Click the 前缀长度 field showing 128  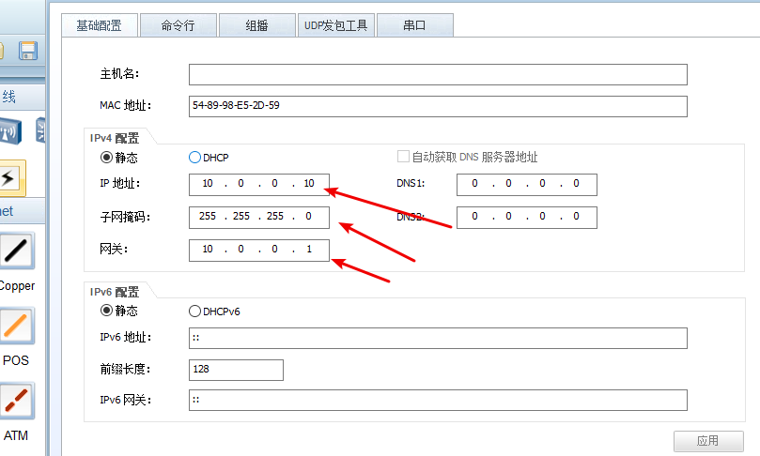pos(236,370)
